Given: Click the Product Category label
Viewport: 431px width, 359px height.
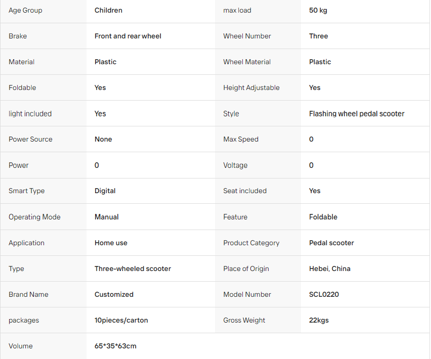Looking at the screenshot, I should pos(251,243).
